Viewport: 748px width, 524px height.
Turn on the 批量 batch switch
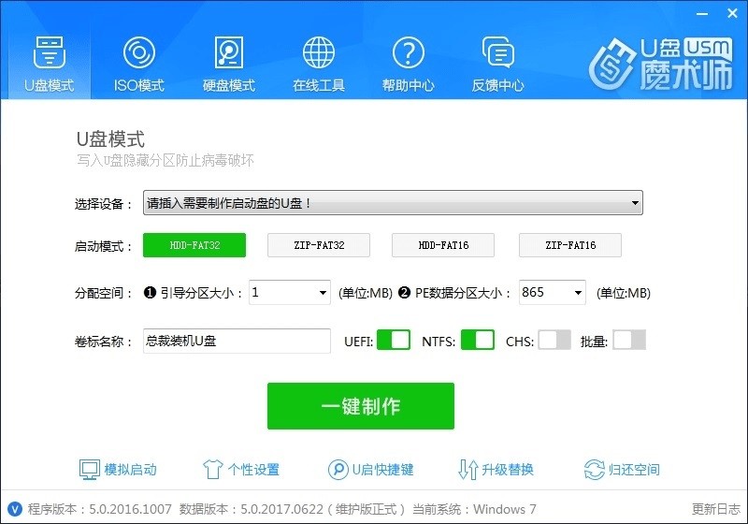(x=628, y=341)
